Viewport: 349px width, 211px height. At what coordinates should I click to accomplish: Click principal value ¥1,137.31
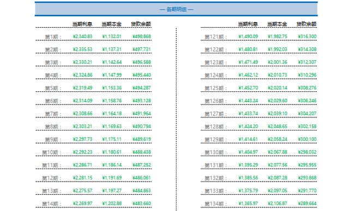click(x=112, y=49)
